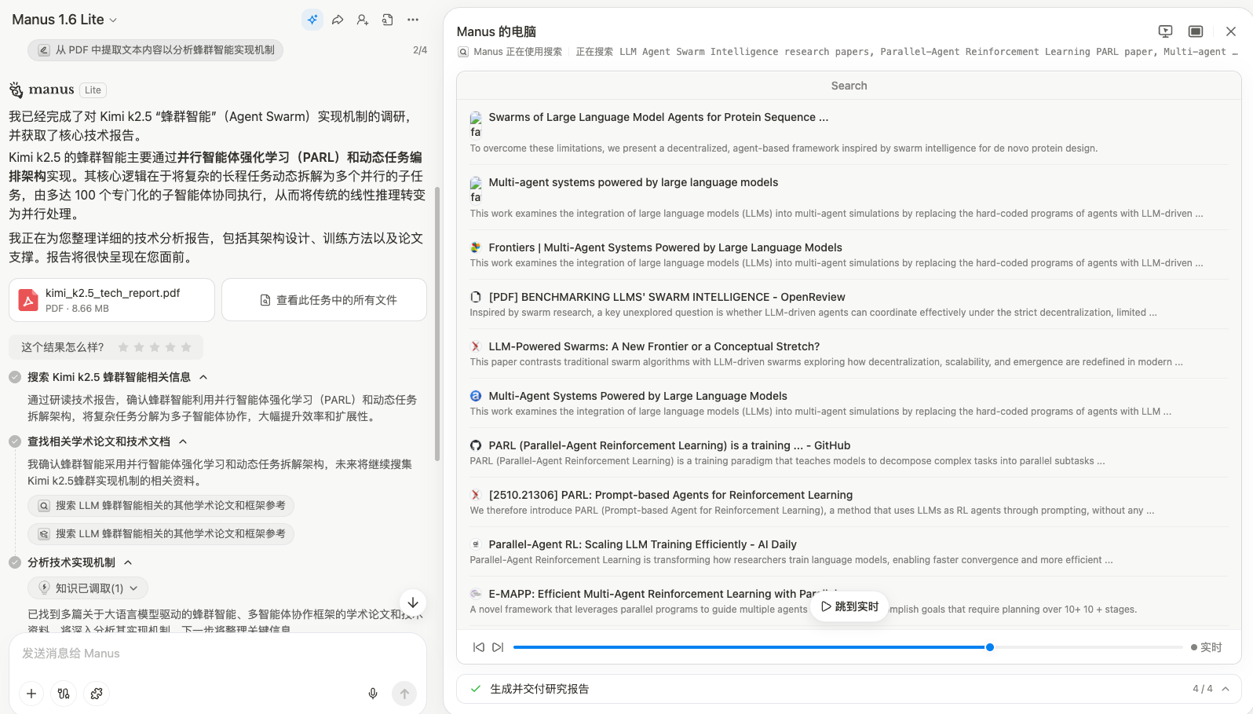Collapse the 搜索 Kimi k2.5 蜂群智能相关信息 step
Viewport: 1253px width, 714px height.
pyautogui.click(x=203, y=377)
